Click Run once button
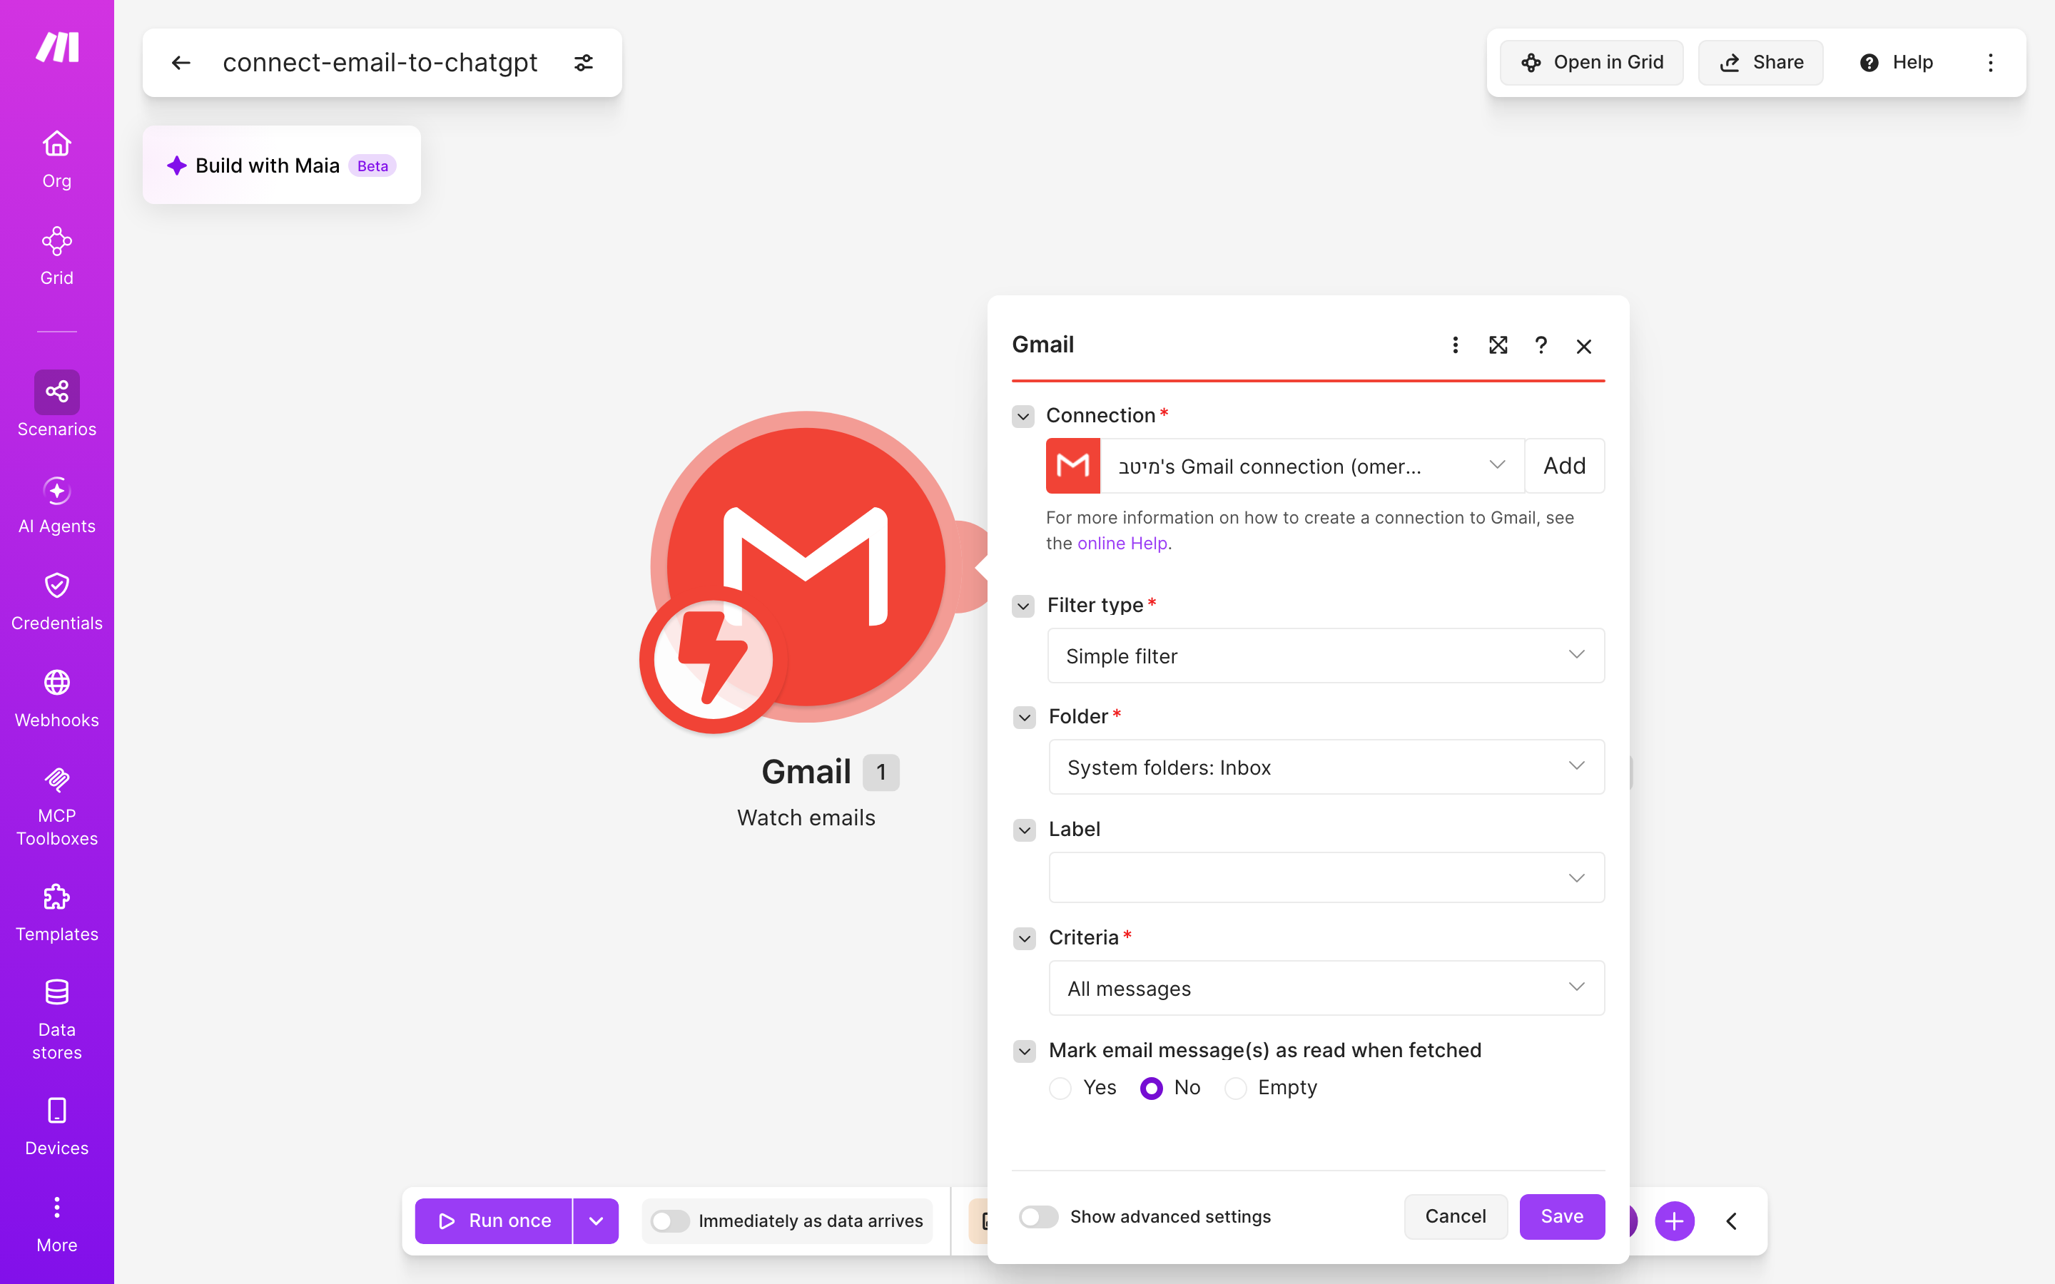The image size is (2055, 1284). [x=493, y=1221]
